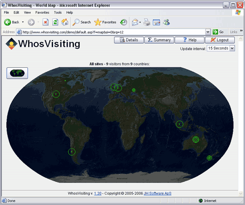
Task: Click the page scrollbar up arrow
Action: [x=241, y=38]
